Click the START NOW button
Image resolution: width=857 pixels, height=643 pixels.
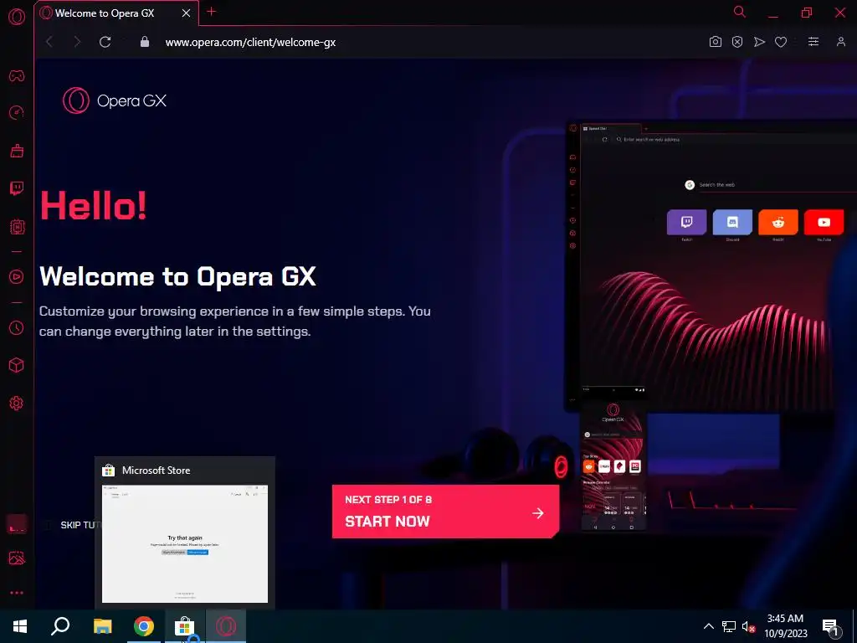point(445,512)
